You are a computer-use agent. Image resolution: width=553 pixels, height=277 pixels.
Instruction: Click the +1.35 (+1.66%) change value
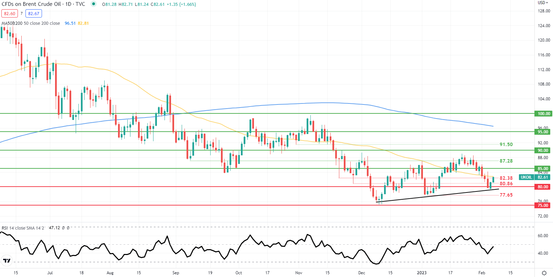(181, 4)
